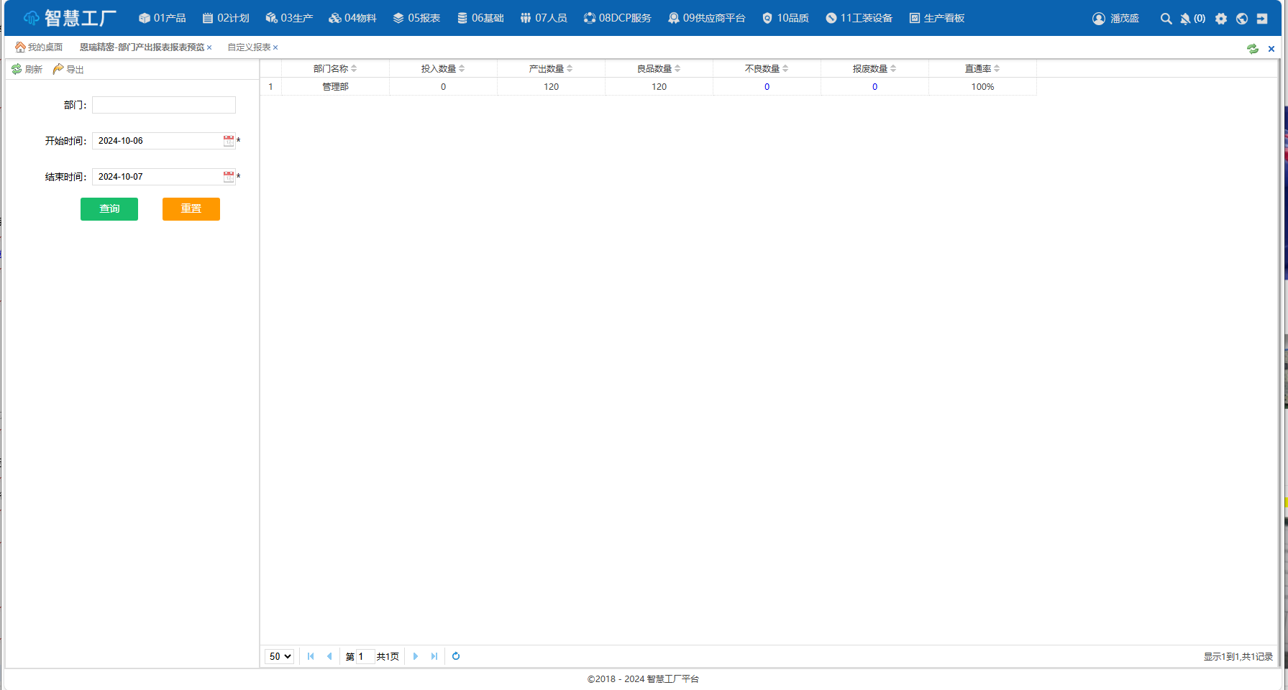Sort by 直通率 column header
Viewport: 1288px width, 690px height.
pyautogui.click(x=982, y=68)
